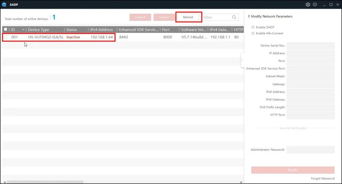Sort by Port column header
The height and width of the screenshot is (184, 342).
pos(166,29)
